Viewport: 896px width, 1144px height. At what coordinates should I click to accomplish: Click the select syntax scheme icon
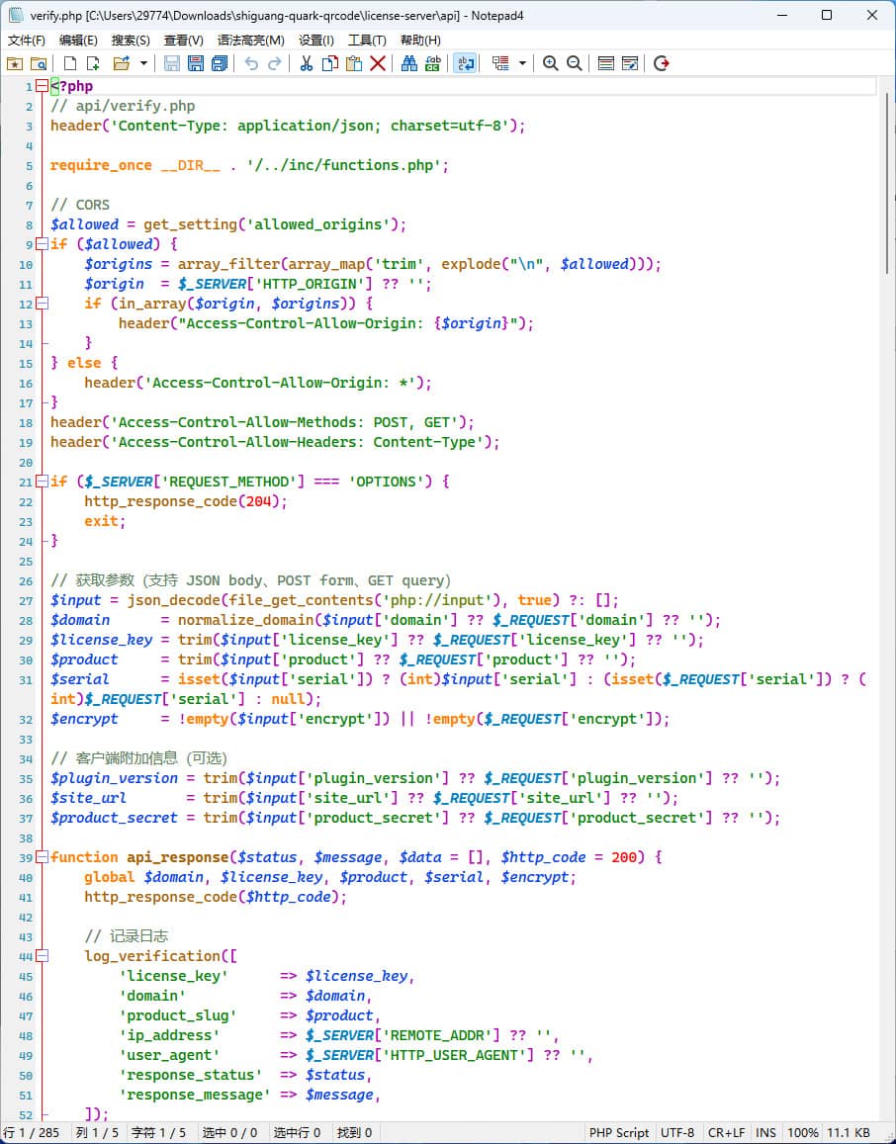(605, 63)
